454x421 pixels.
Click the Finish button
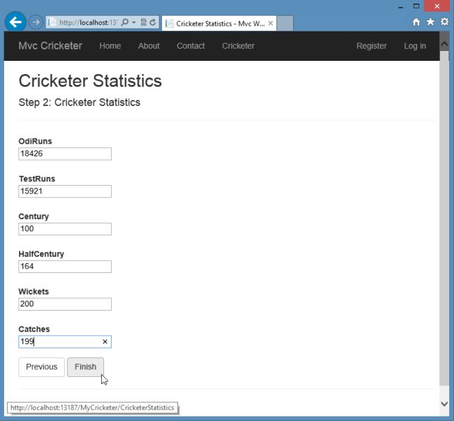coord(85,367)
